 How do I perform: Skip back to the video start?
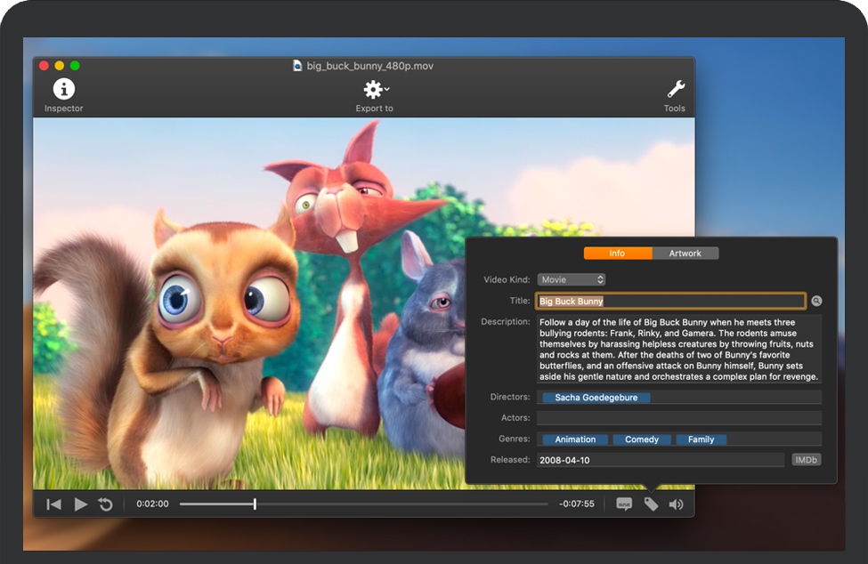tap(54, 504)
